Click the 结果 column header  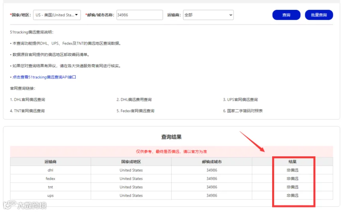point(292,161)
